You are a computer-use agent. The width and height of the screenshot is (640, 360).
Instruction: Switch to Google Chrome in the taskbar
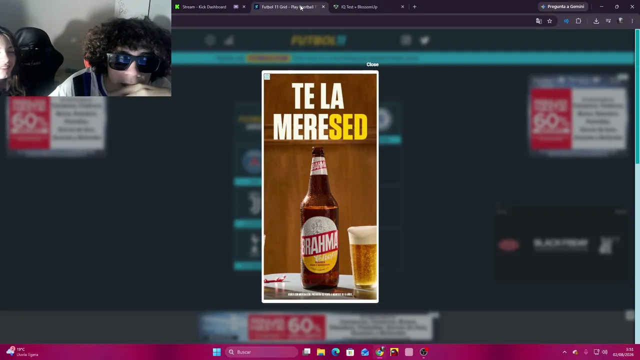point(379,352)
